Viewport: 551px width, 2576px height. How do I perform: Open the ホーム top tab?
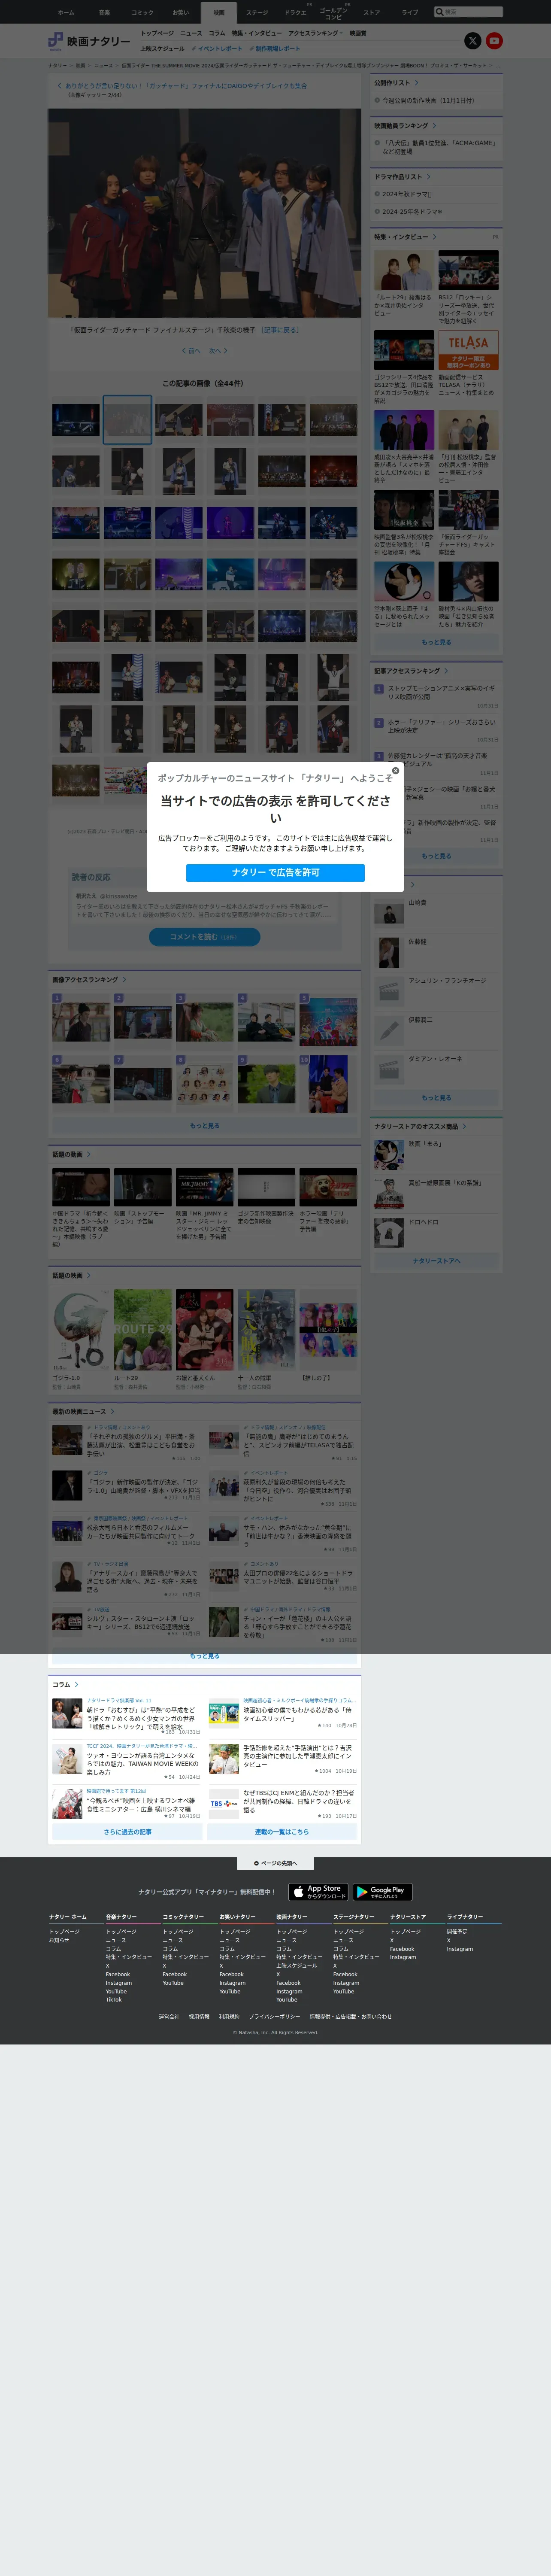click(66, 13)
